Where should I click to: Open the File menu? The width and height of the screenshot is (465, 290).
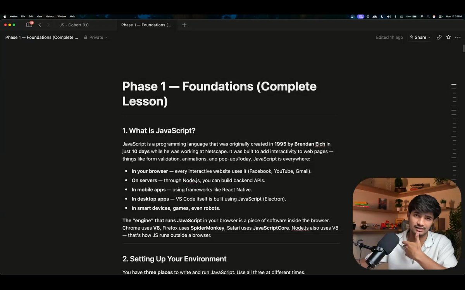(x=23, y=16)
